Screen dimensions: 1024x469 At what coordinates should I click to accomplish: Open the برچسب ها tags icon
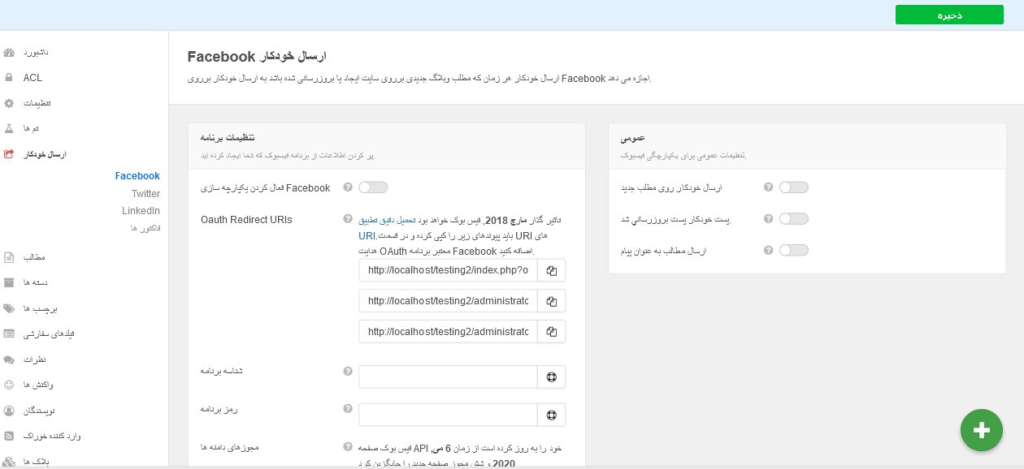tap(9, 308)
